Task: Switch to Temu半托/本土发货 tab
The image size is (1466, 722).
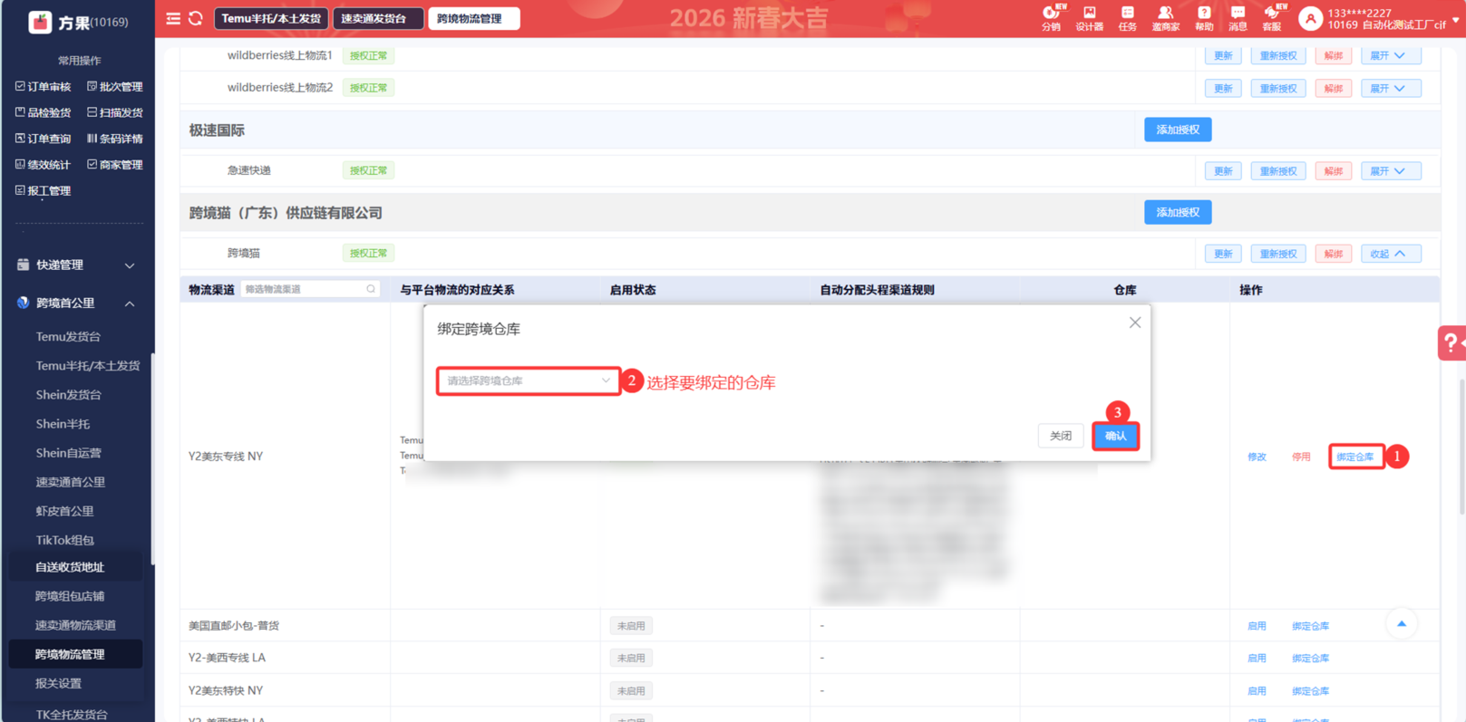Action: (x=271, y=18)
